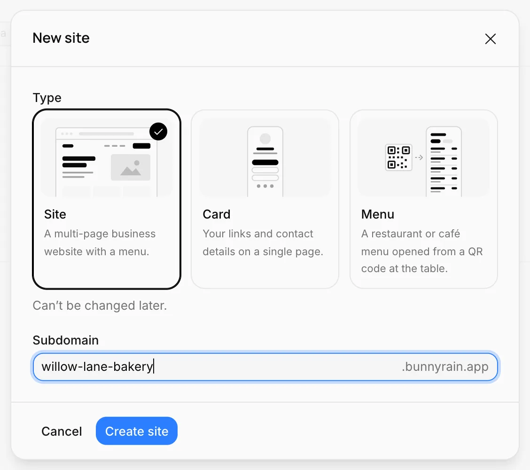
Task: Click the checkmark badge on Site card
Action: (158, 132)
